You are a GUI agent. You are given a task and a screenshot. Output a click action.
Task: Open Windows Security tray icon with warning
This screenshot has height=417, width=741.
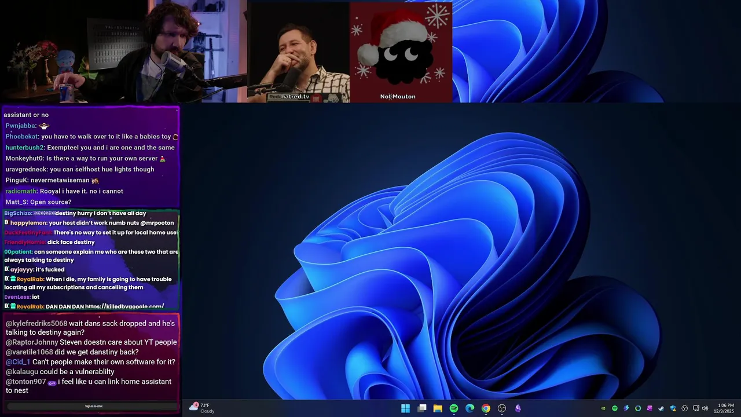673,408
